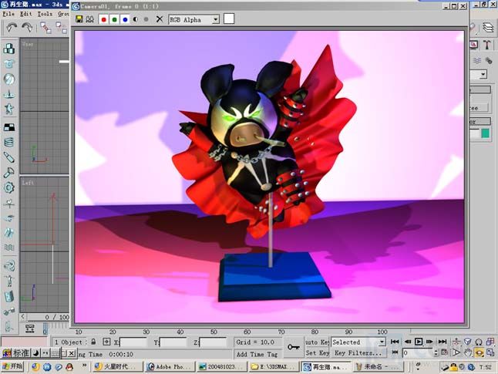The width and height of the screenshot is (498, 374).
Task: Open the Group menu
Action: click(x=63, y=14)
